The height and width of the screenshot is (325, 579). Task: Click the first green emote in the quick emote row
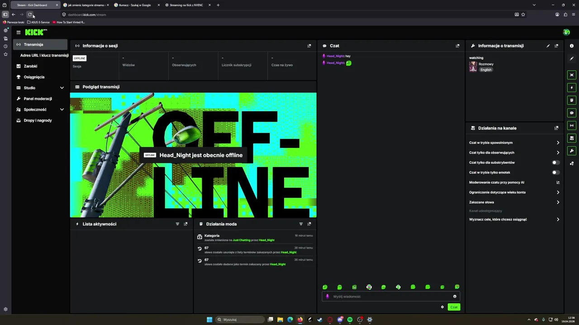tap(325, 287)
